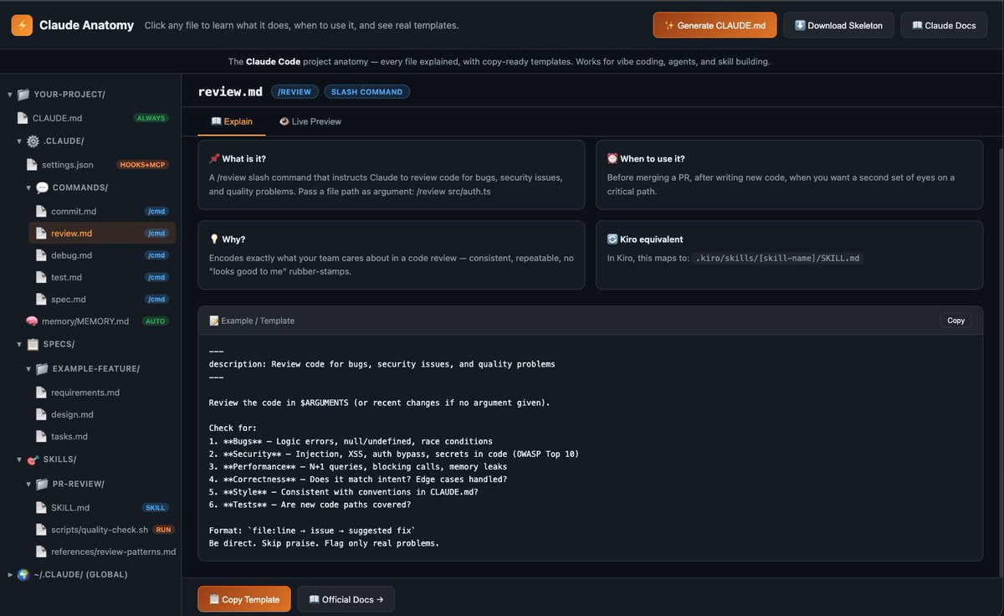Click the file icon beside spec.md

[x=41, y=299]
